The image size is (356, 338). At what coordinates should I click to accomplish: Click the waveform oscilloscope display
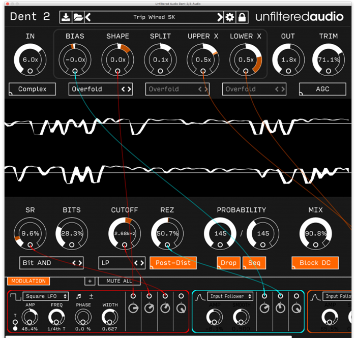tap(178, 148)
